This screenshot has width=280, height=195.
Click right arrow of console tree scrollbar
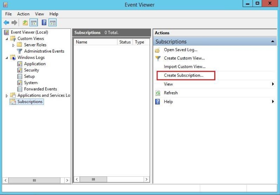tap(67, 180)
